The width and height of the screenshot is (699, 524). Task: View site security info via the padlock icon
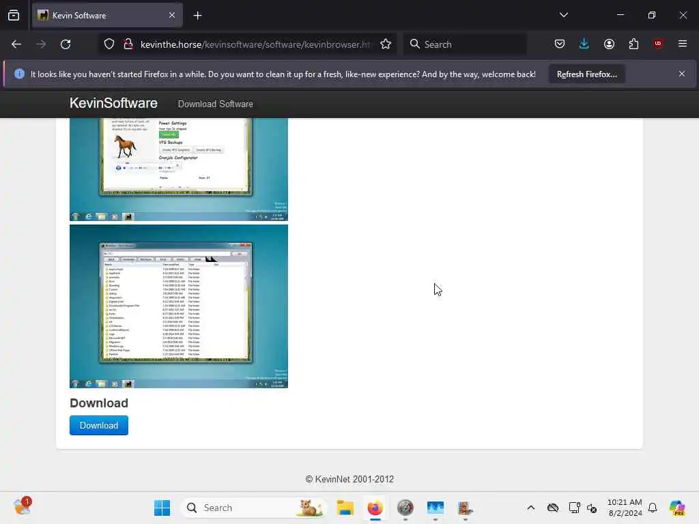(x=128, y=44)
